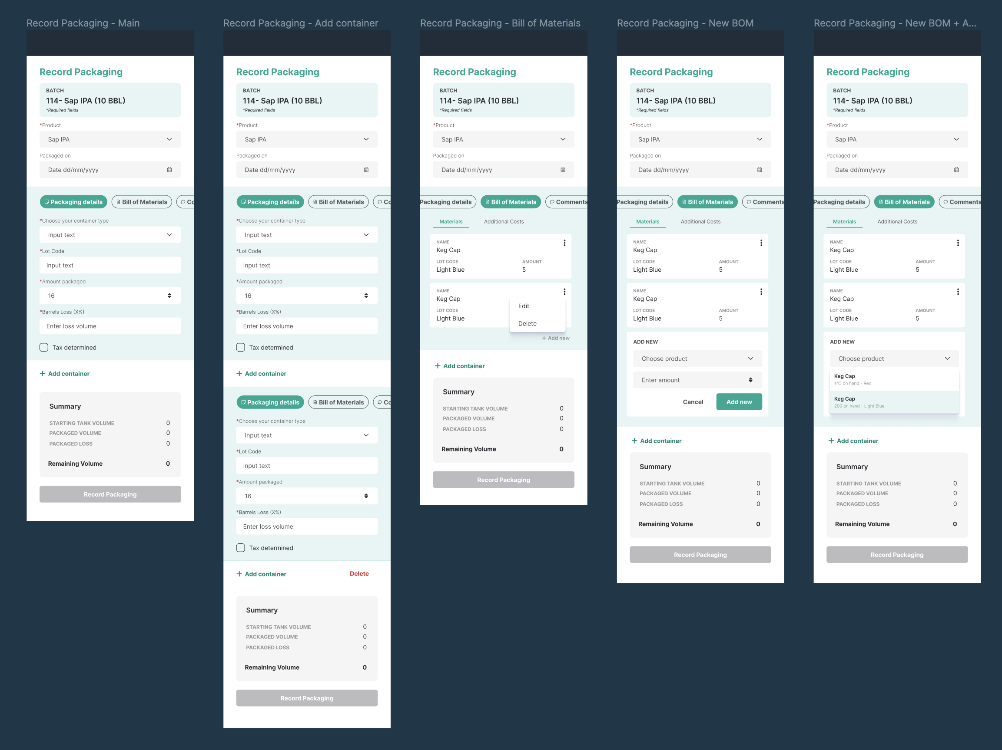Expand Choose product dropdown in New BOM screen
1002x750 pixels.
click(x=697, y=358)
